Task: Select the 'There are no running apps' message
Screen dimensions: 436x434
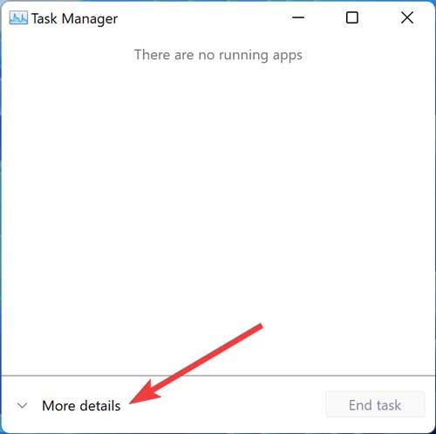Action: (x=218, y=55)
